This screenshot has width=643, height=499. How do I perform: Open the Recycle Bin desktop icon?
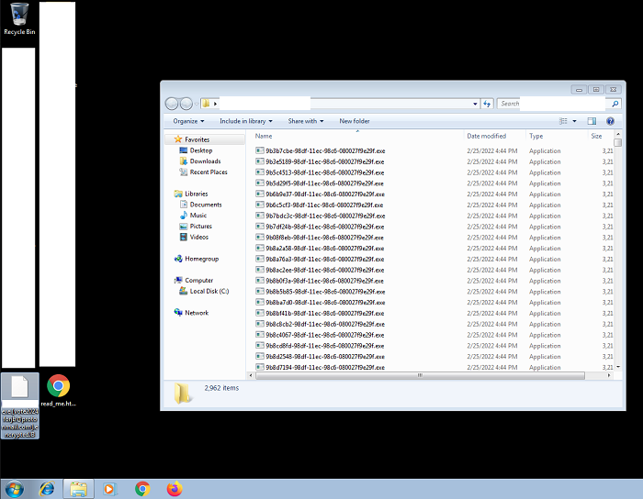click(x=19, y=16)
